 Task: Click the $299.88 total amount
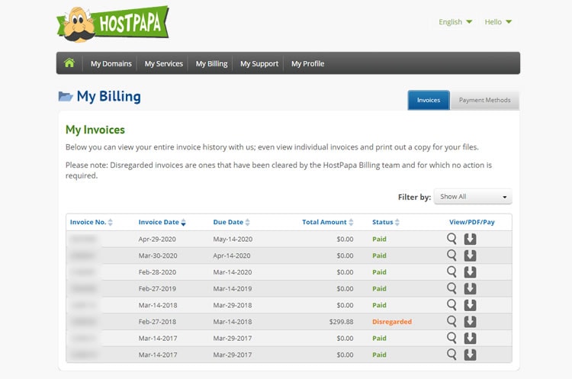341,322
